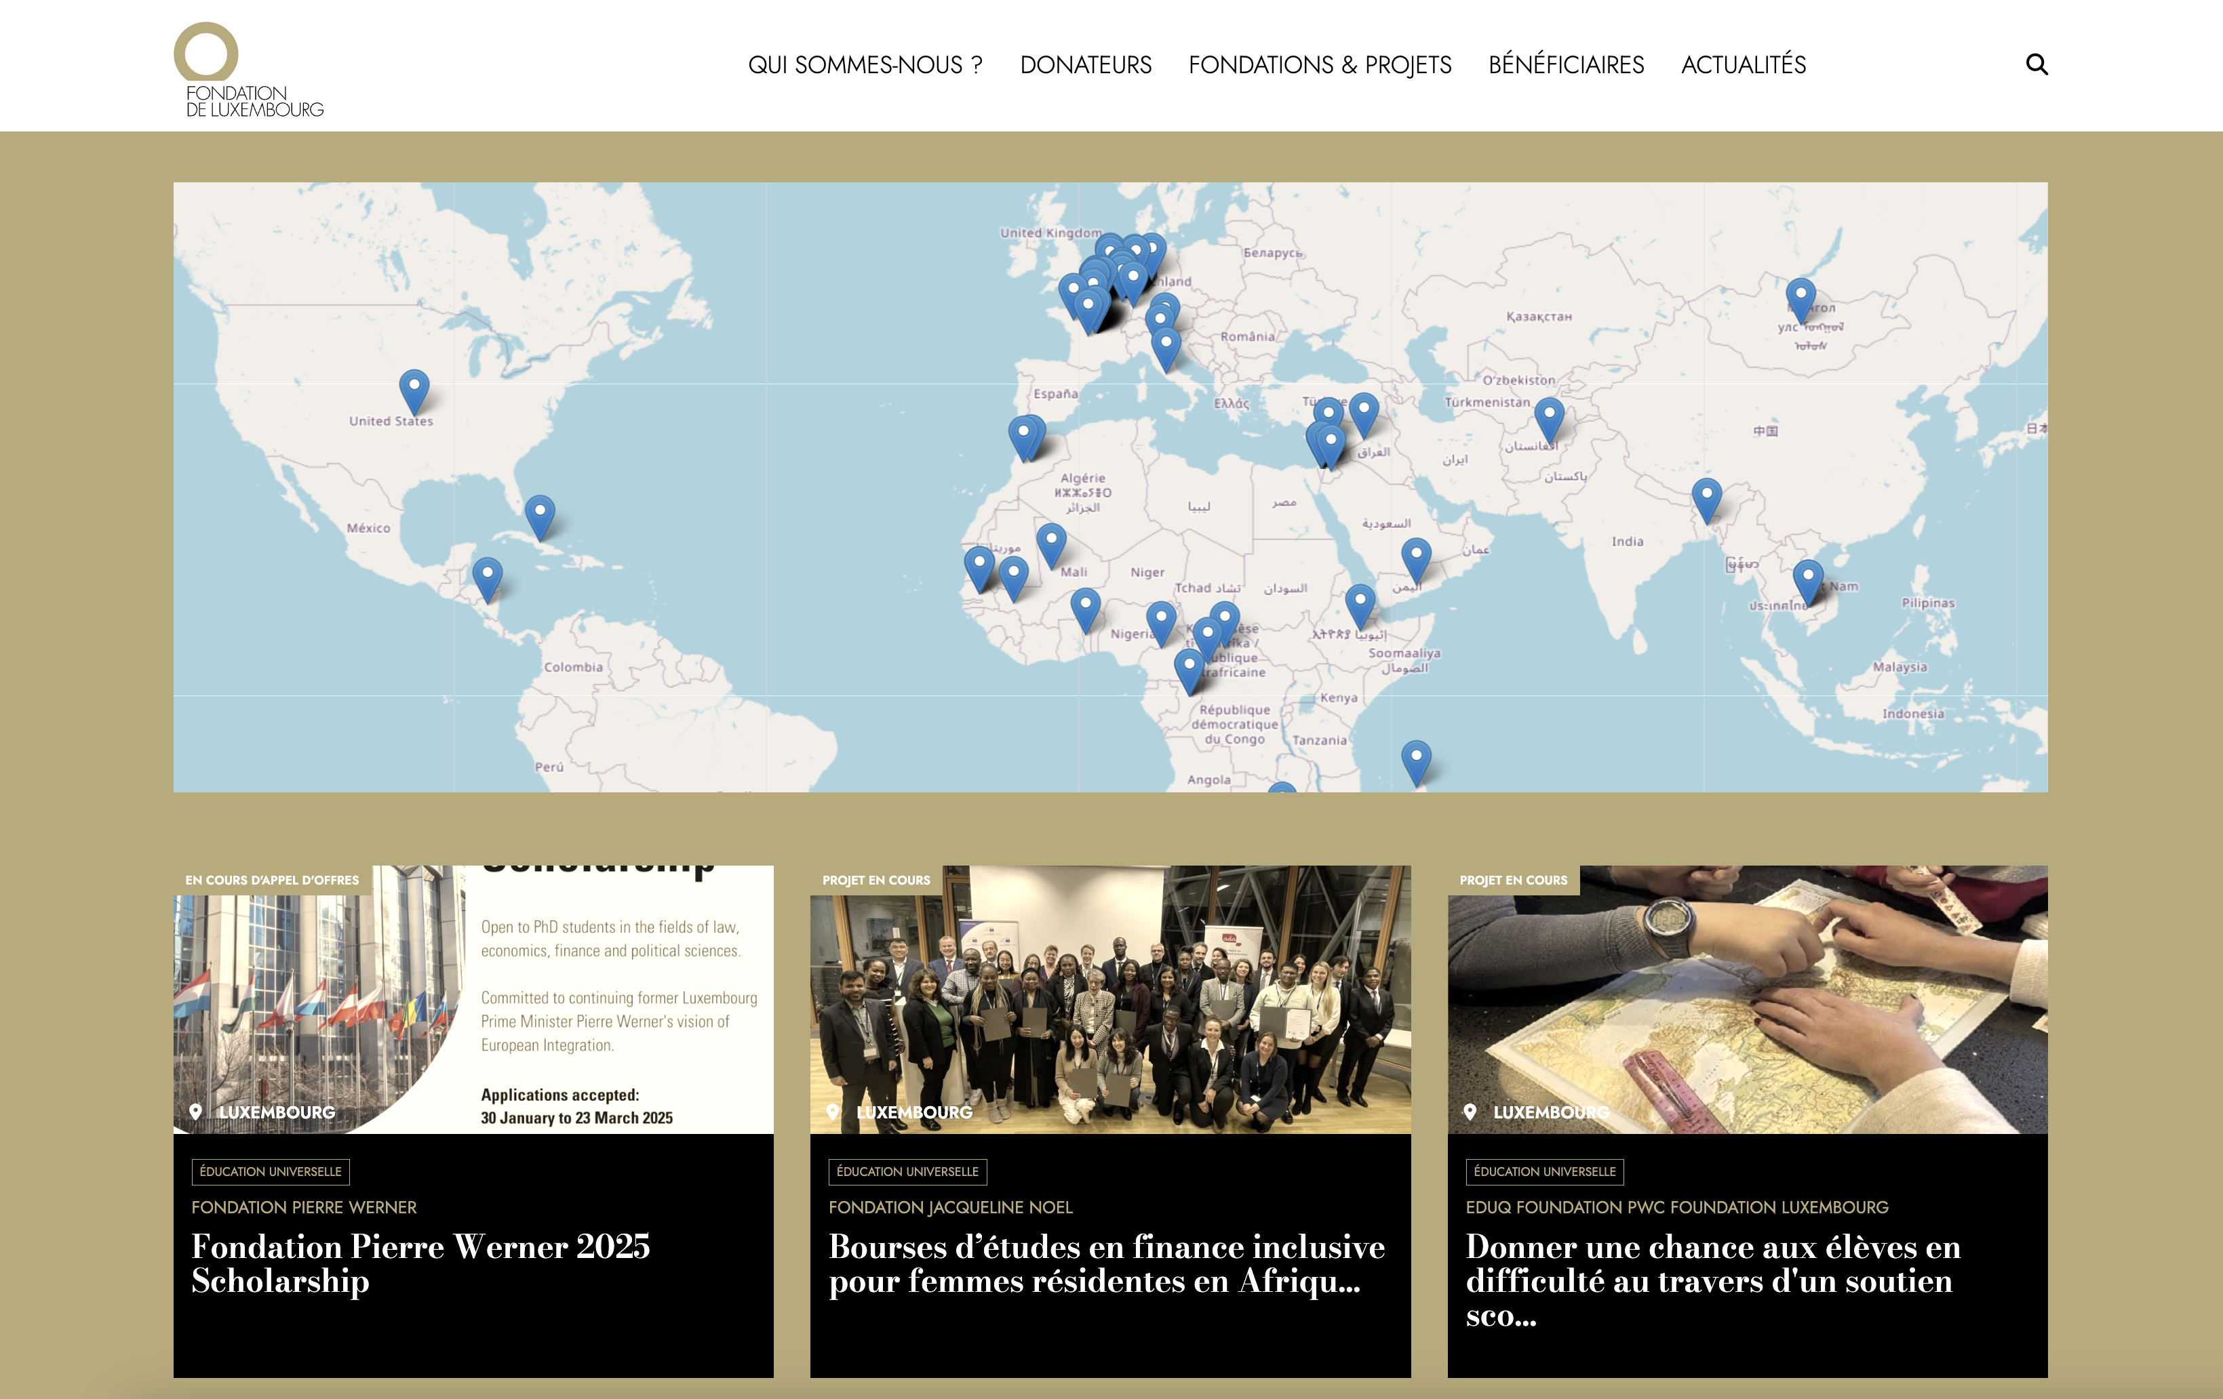This screenshot has height=1399, width=2223.
Task: Click ÉDUCATION UNIVERSELLE tag on Jacqueline Noel card
Action: [907, 1171]
